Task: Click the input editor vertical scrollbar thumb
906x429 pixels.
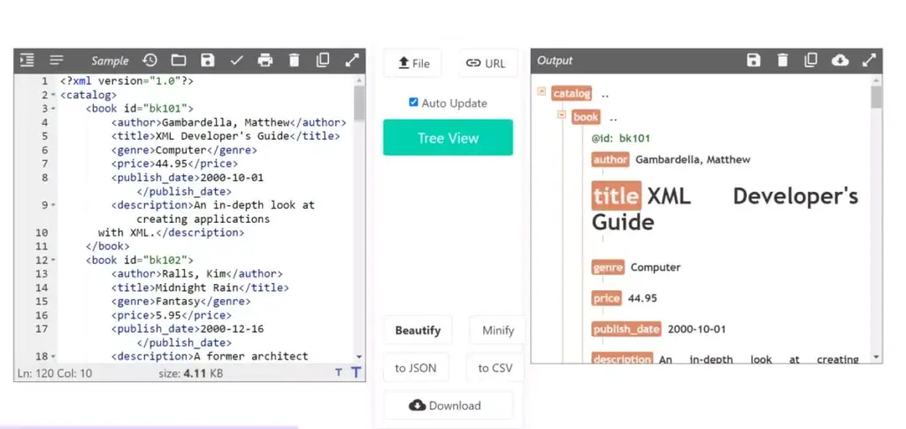Action: coord(359,103)
